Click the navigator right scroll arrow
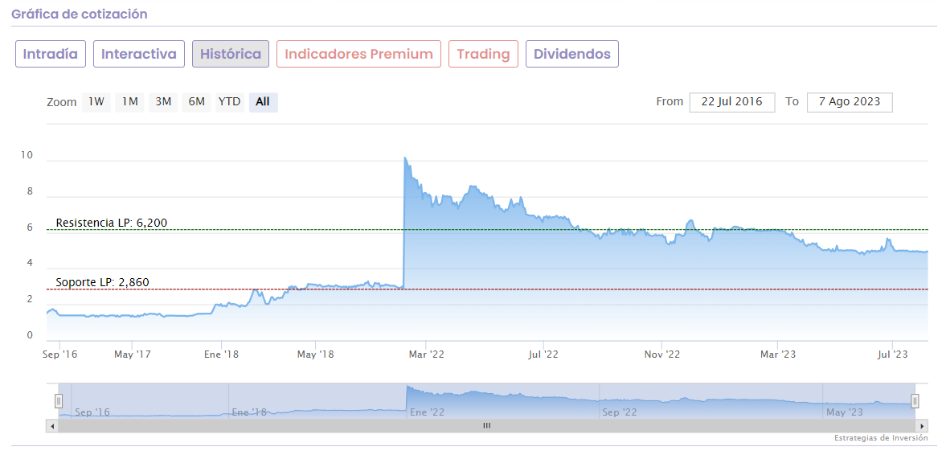The image size is (946, 455). [922, 426]
